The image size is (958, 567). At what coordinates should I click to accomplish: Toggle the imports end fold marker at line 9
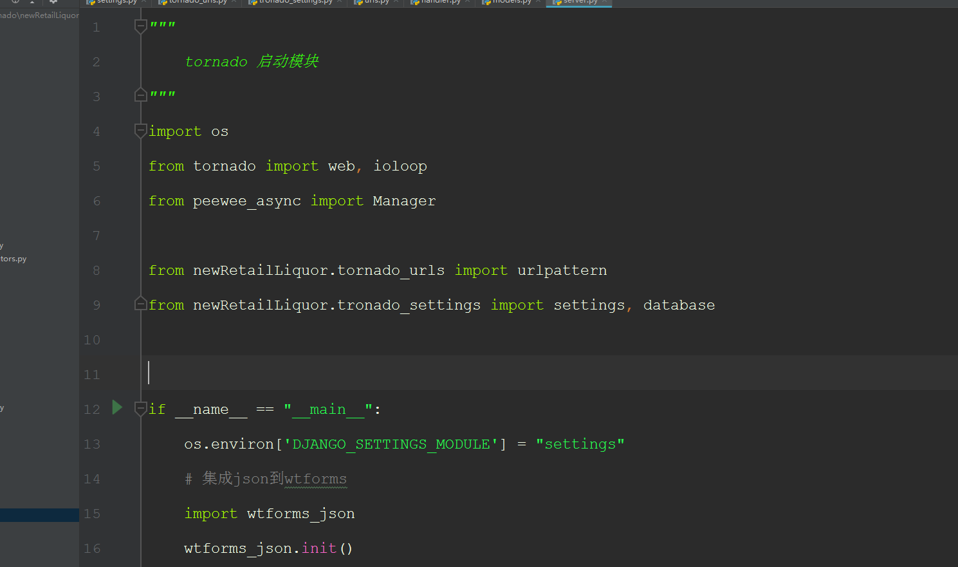pyautogui.click(x=140, y=303)
